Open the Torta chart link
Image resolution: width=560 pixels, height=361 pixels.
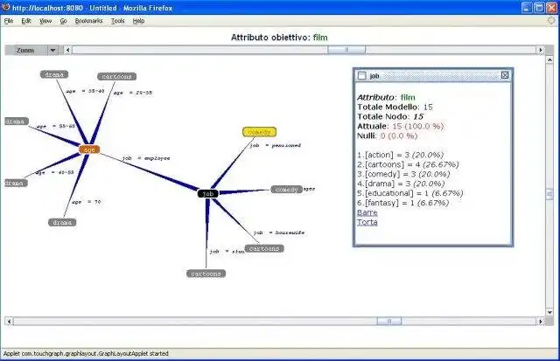click(x=367, y=222)
